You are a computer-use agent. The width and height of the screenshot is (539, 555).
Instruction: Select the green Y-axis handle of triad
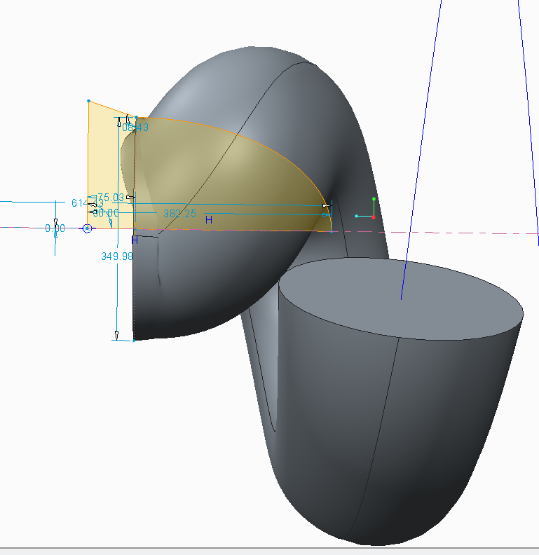374,200
